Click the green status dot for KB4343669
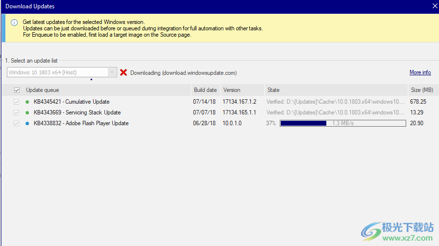The height and width of the screenshot is (246, 439). point(27,112)
